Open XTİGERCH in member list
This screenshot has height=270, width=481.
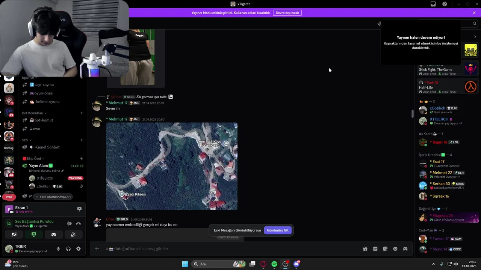point(447,121)
